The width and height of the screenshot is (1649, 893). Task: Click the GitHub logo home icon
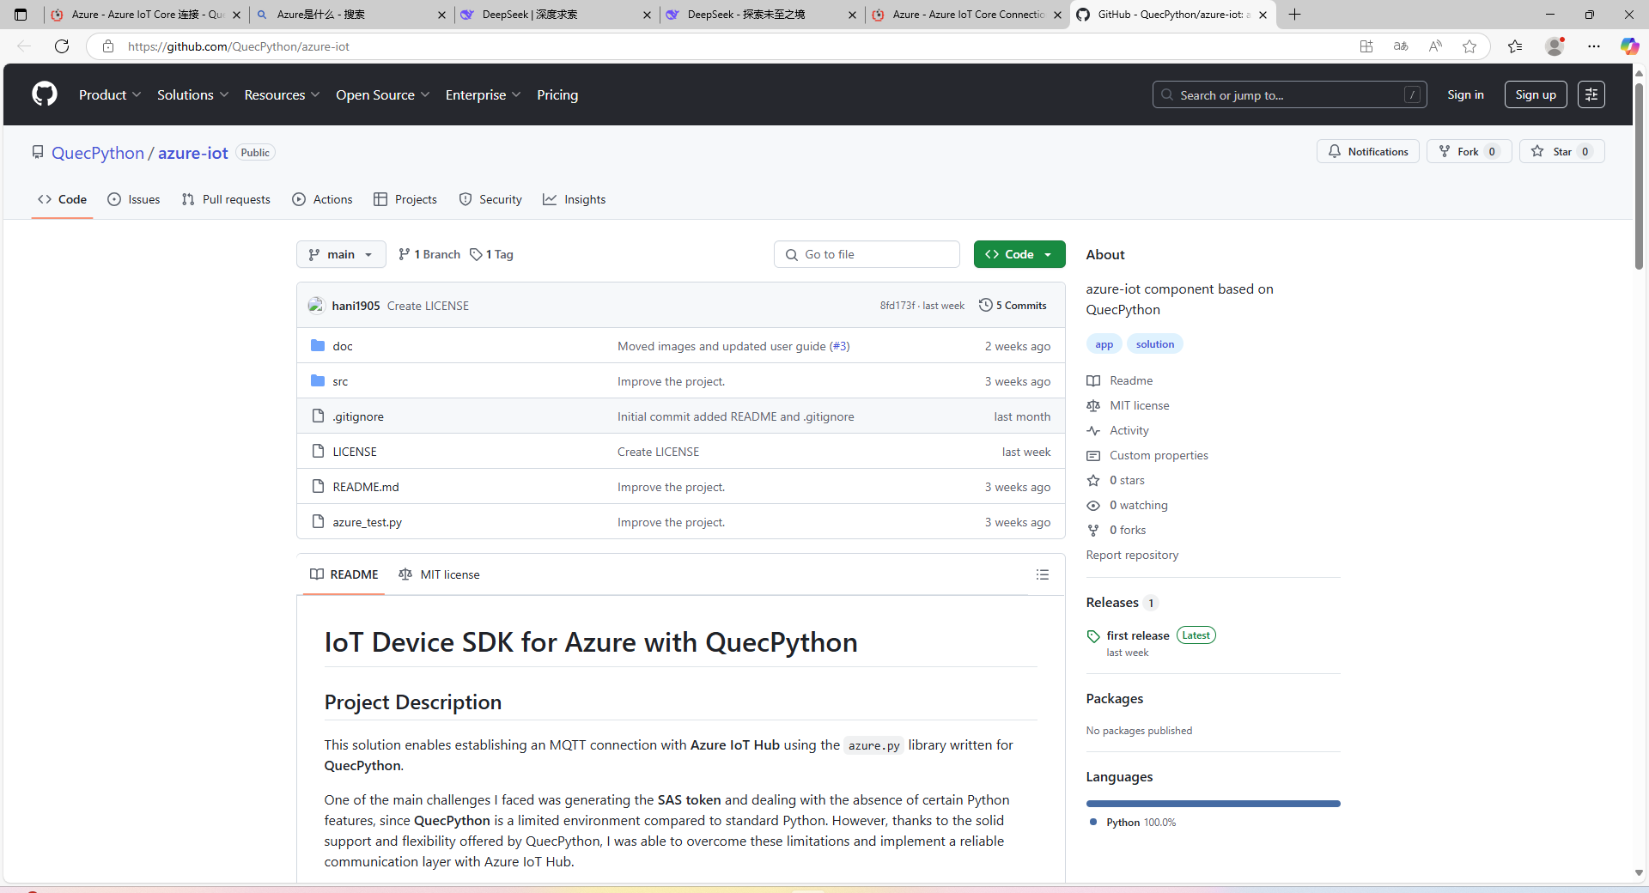[x=45, y=94]
